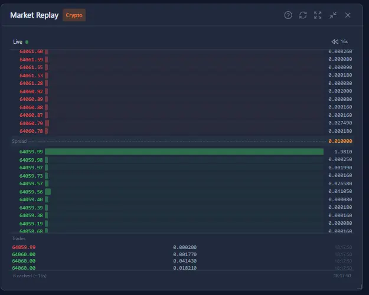Select bid price 64059.56
Viewport: 369px width, 295px height.
tap(31, 192)
